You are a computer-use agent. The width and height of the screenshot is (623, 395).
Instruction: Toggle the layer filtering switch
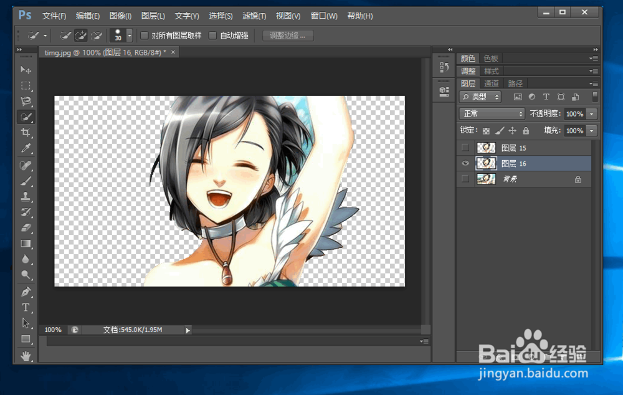tap(595, 97)
